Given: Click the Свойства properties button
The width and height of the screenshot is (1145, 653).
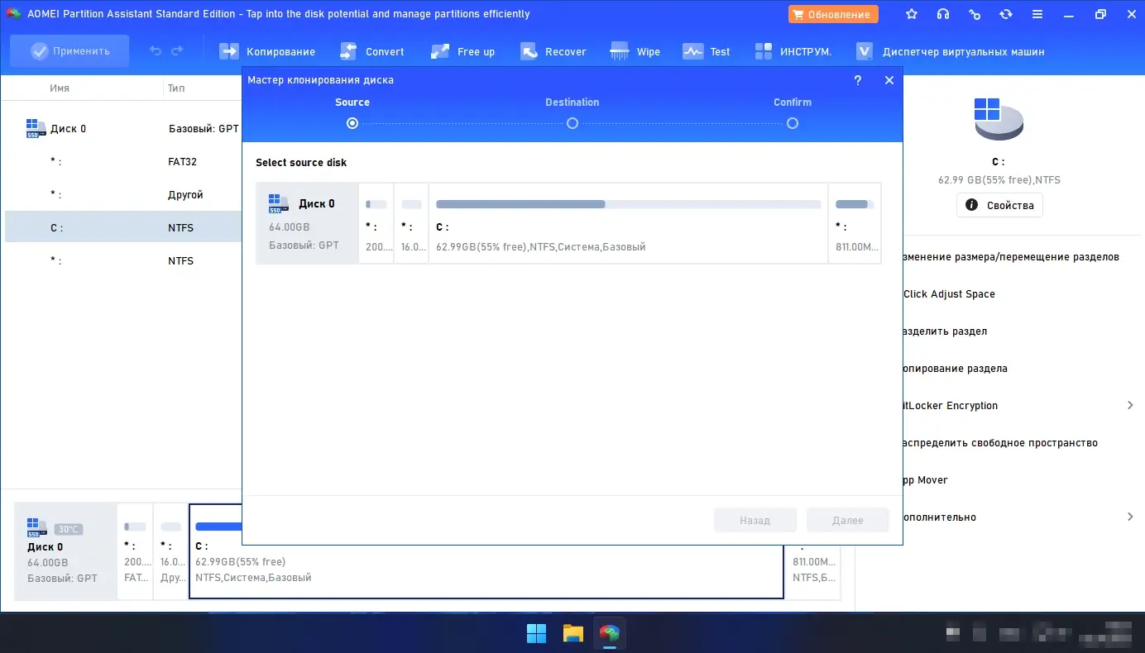Looking at the screenshot, I should point(999,205).
